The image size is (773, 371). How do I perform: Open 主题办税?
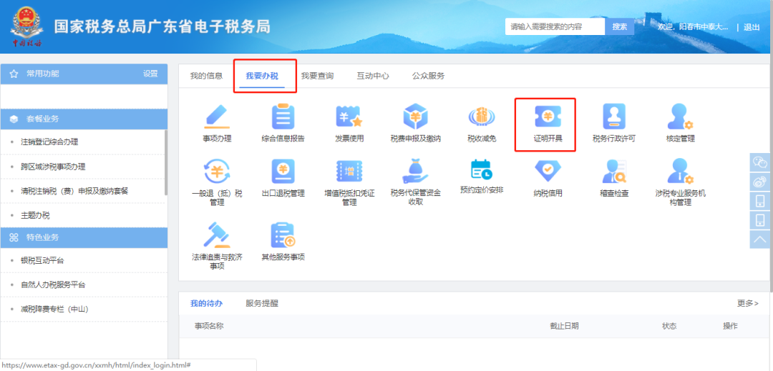click(35, 215)
